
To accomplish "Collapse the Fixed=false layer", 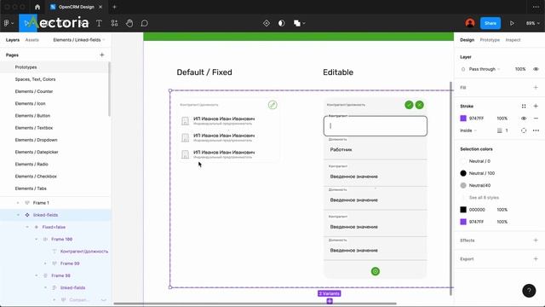I will (x=27, y=227).
